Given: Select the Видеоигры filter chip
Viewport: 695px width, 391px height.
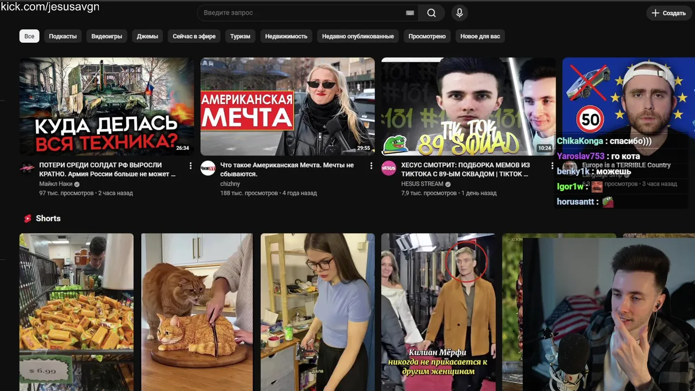Looking at the screenshot, I should point(107,36).
